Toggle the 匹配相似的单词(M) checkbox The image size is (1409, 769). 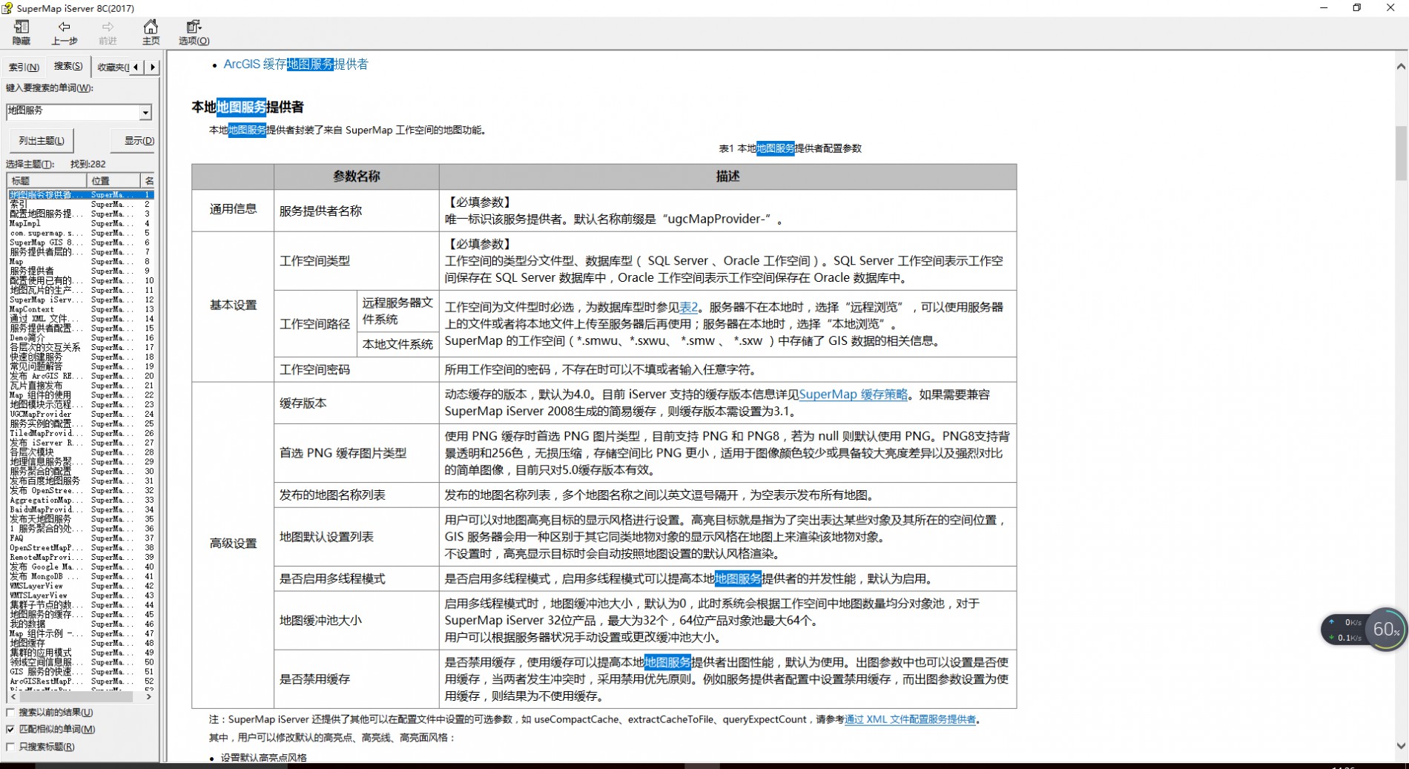10,729
